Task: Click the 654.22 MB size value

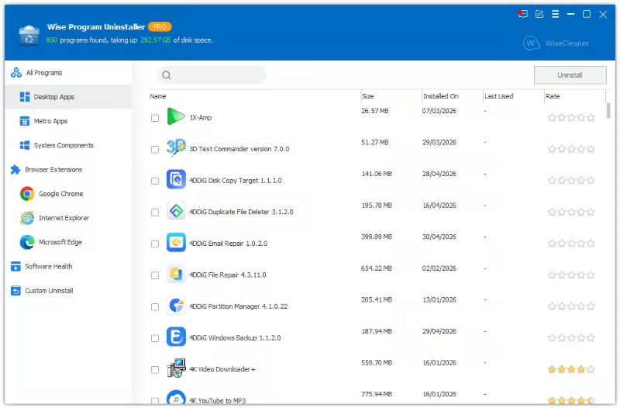Action: [377, 268]
